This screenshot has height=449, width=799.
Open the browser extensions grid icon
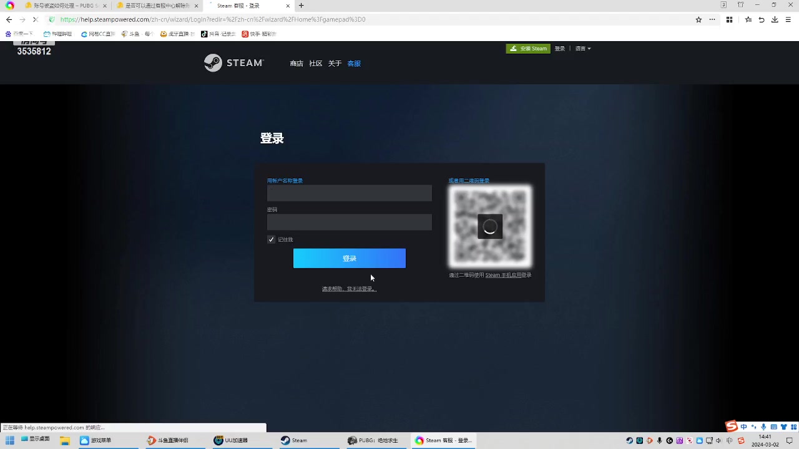click(x=729, y=19)
